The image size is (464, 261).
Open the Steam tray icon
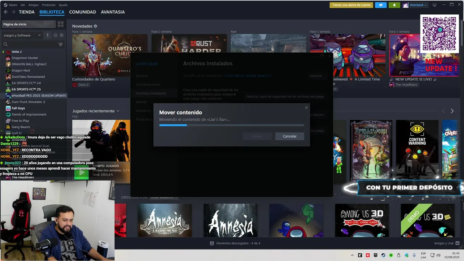coord(383,255)
